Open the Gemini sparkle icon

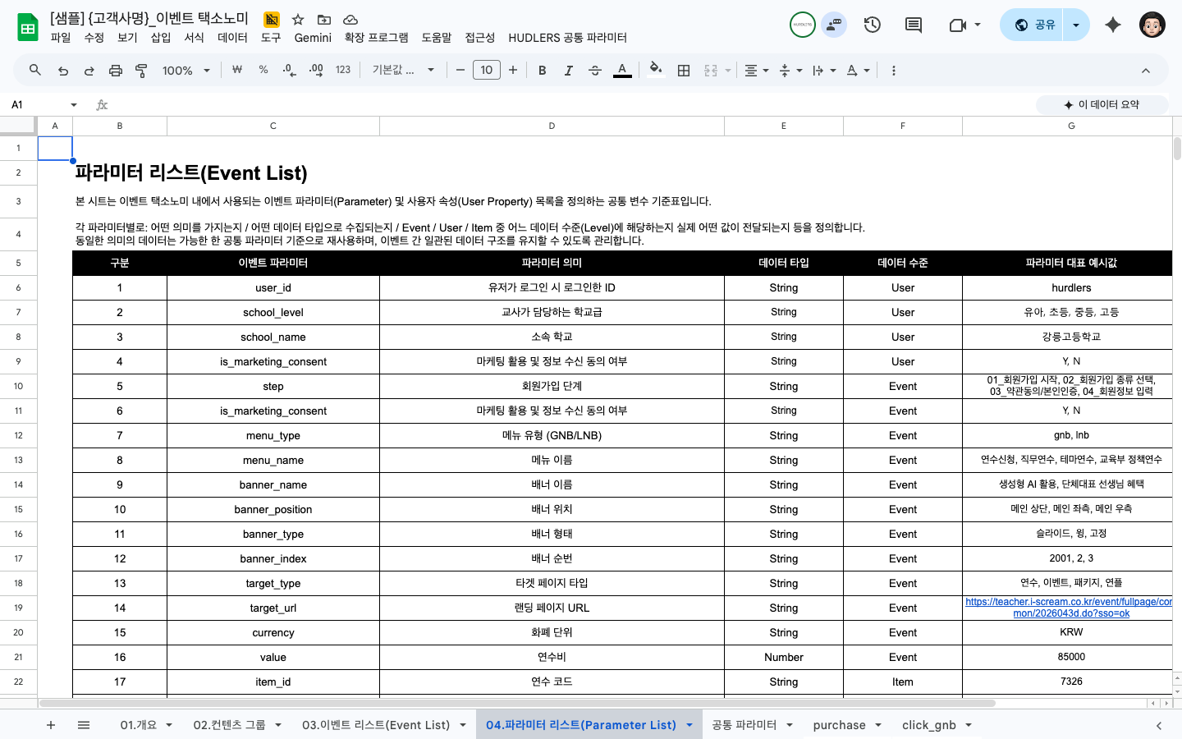(x=1113, y=25)
